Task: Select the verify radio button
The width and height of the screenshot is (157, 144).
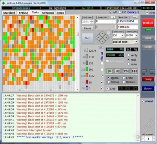Action: click(x=128, y=55)
